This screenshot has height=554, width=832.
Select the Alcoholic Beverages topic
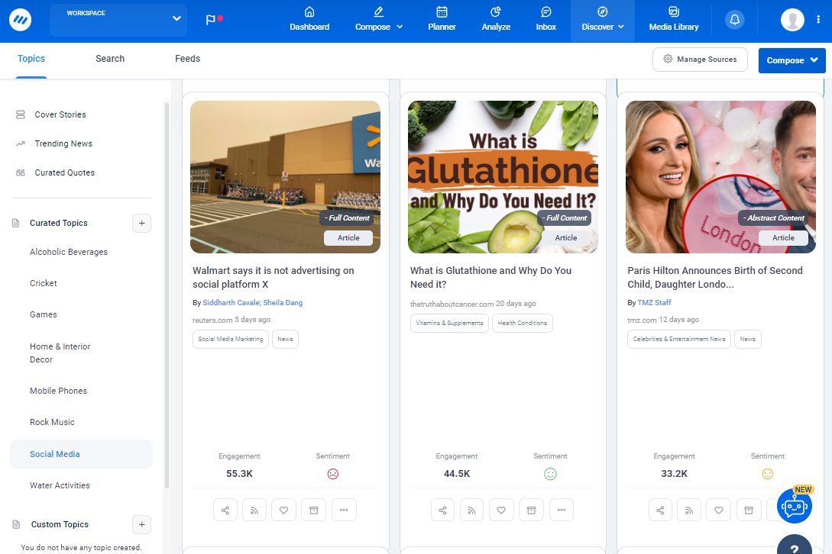(x=69, y=252)
